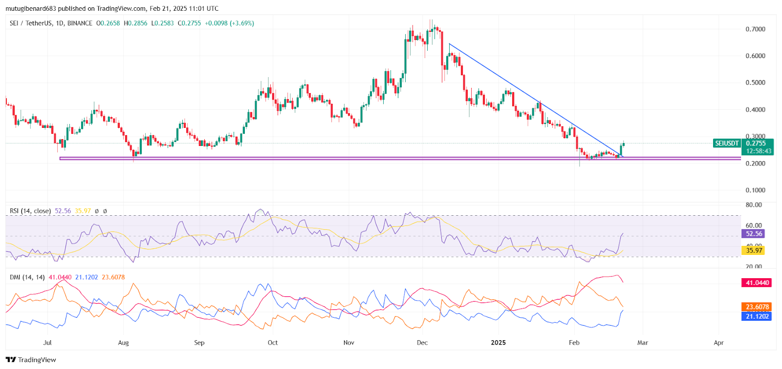
Task: Click the Apr label on time axis
Action: (x=718, y=342)
